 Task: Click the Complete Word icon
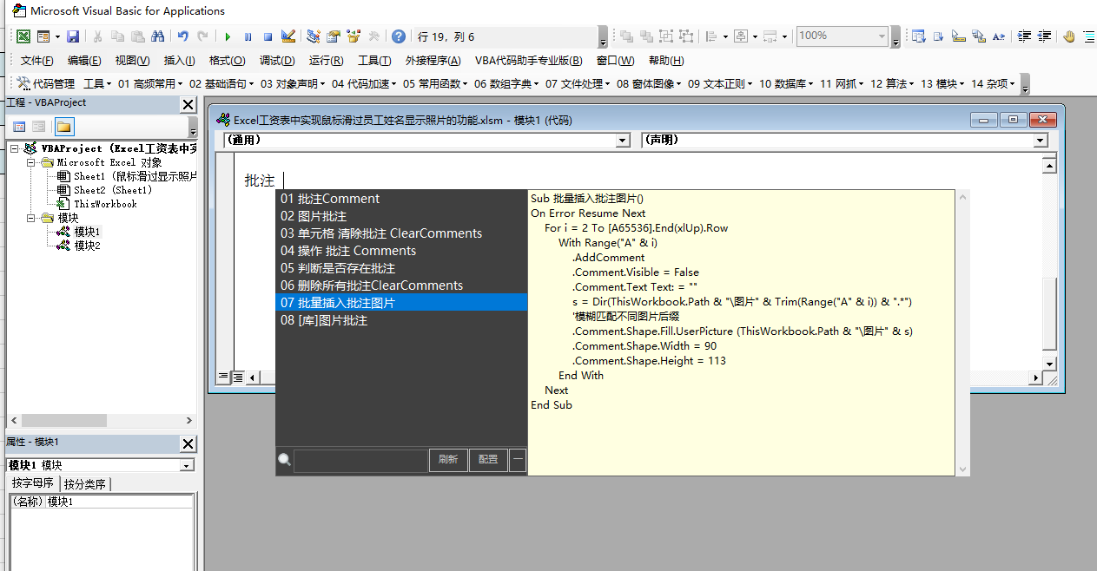(x=999, y=36)
